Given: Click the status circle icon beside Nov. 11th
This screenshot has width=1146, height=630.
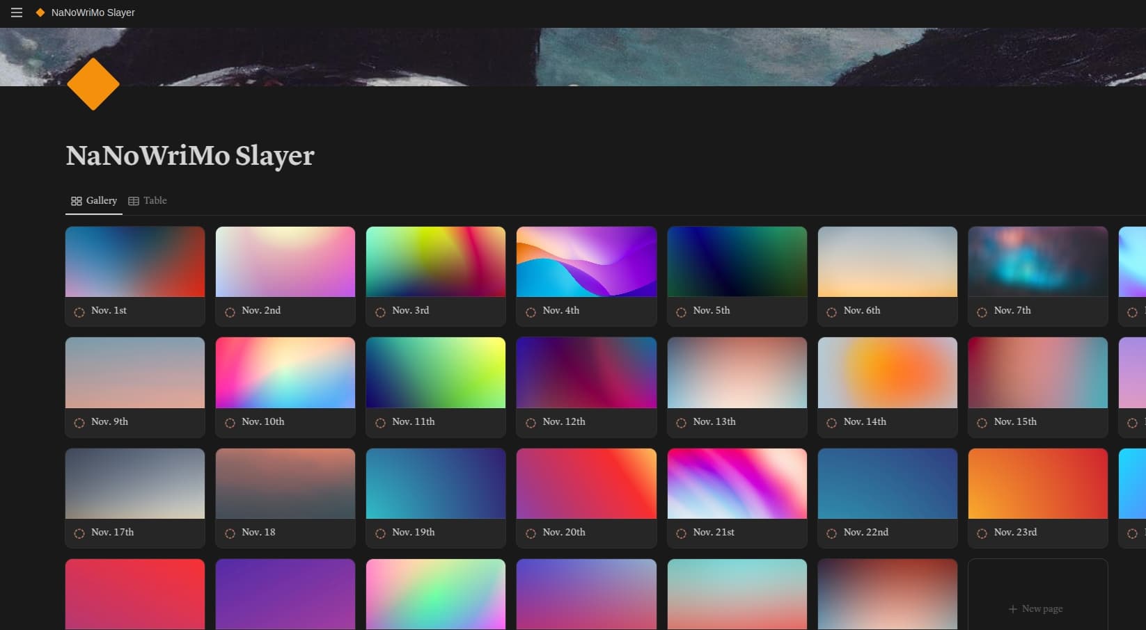Looking at the screenshot, I should coord(380,423).
